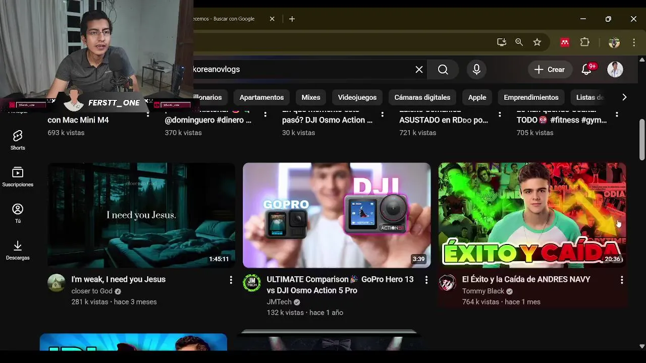Open the con Mac Mini M4 short title
The image size is (646, 363).
tap(78, 120)
